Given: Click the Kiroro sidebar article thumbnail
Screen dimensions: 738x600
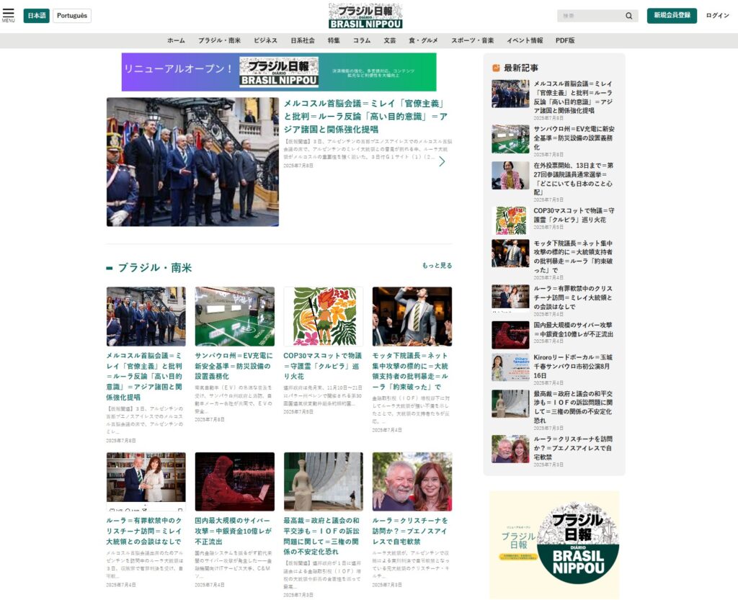Looking at the screenshot, I should [510, 367].
